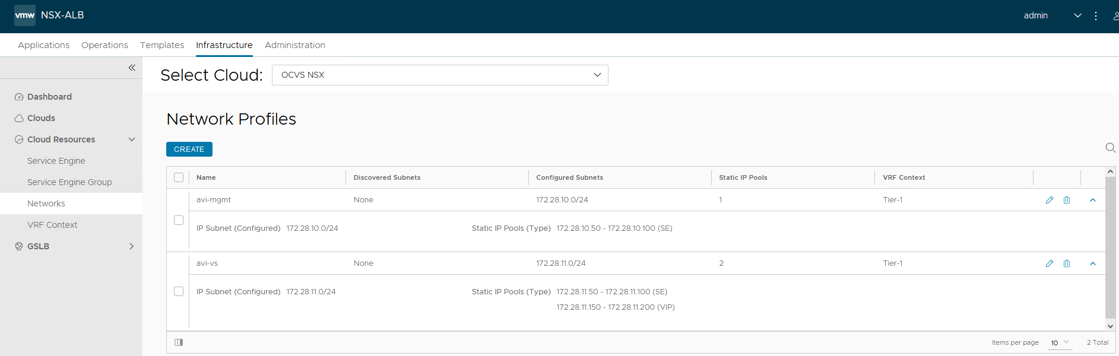Viewport: 1119px width, 356px height.
Task: Click pool 172.28.11.150 - 172.28.11.200 (VIP)
Action: coord(616,307)
